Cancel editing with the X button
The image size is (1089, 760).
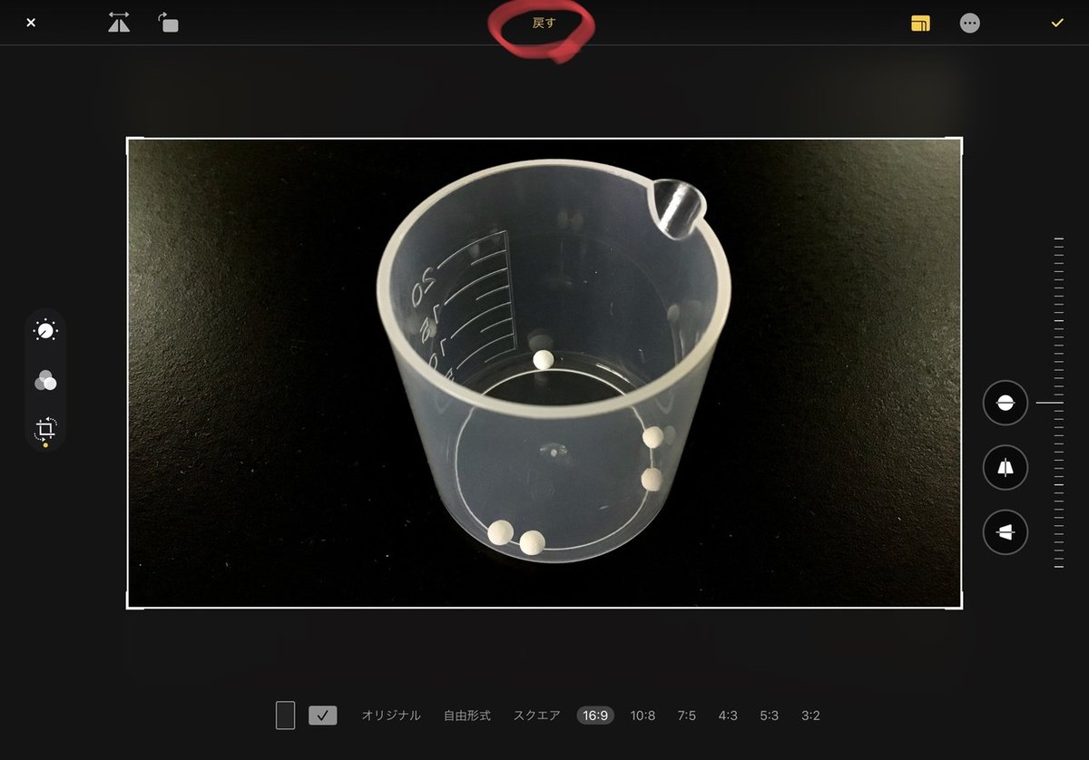pyautogui.click(x=31, y=23)
